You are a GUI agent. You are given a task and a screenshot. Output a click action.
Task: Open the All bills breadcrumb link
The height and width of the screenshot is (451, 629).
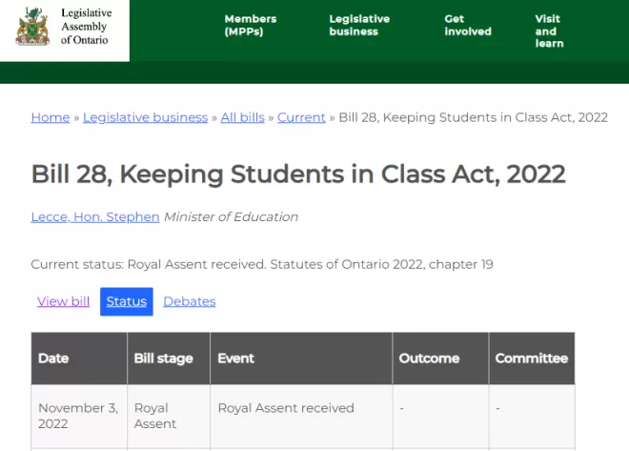coord(243,117)
